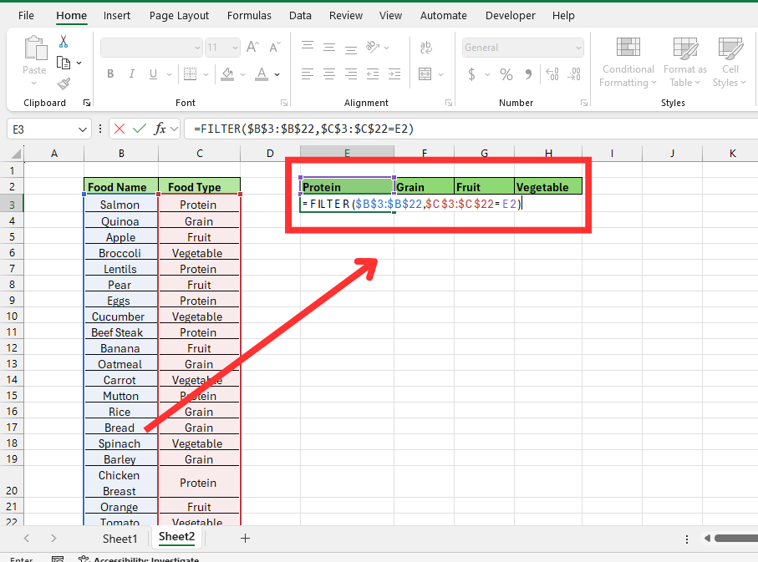Open Insert Function with the fx icon
Viewport: 758px width, 562px height.
[160, 129]
